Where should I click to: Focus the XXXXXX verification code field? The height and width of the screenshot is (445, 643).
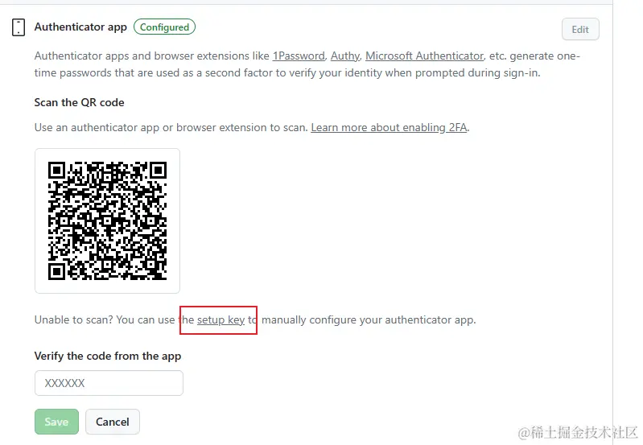(109, 383)
